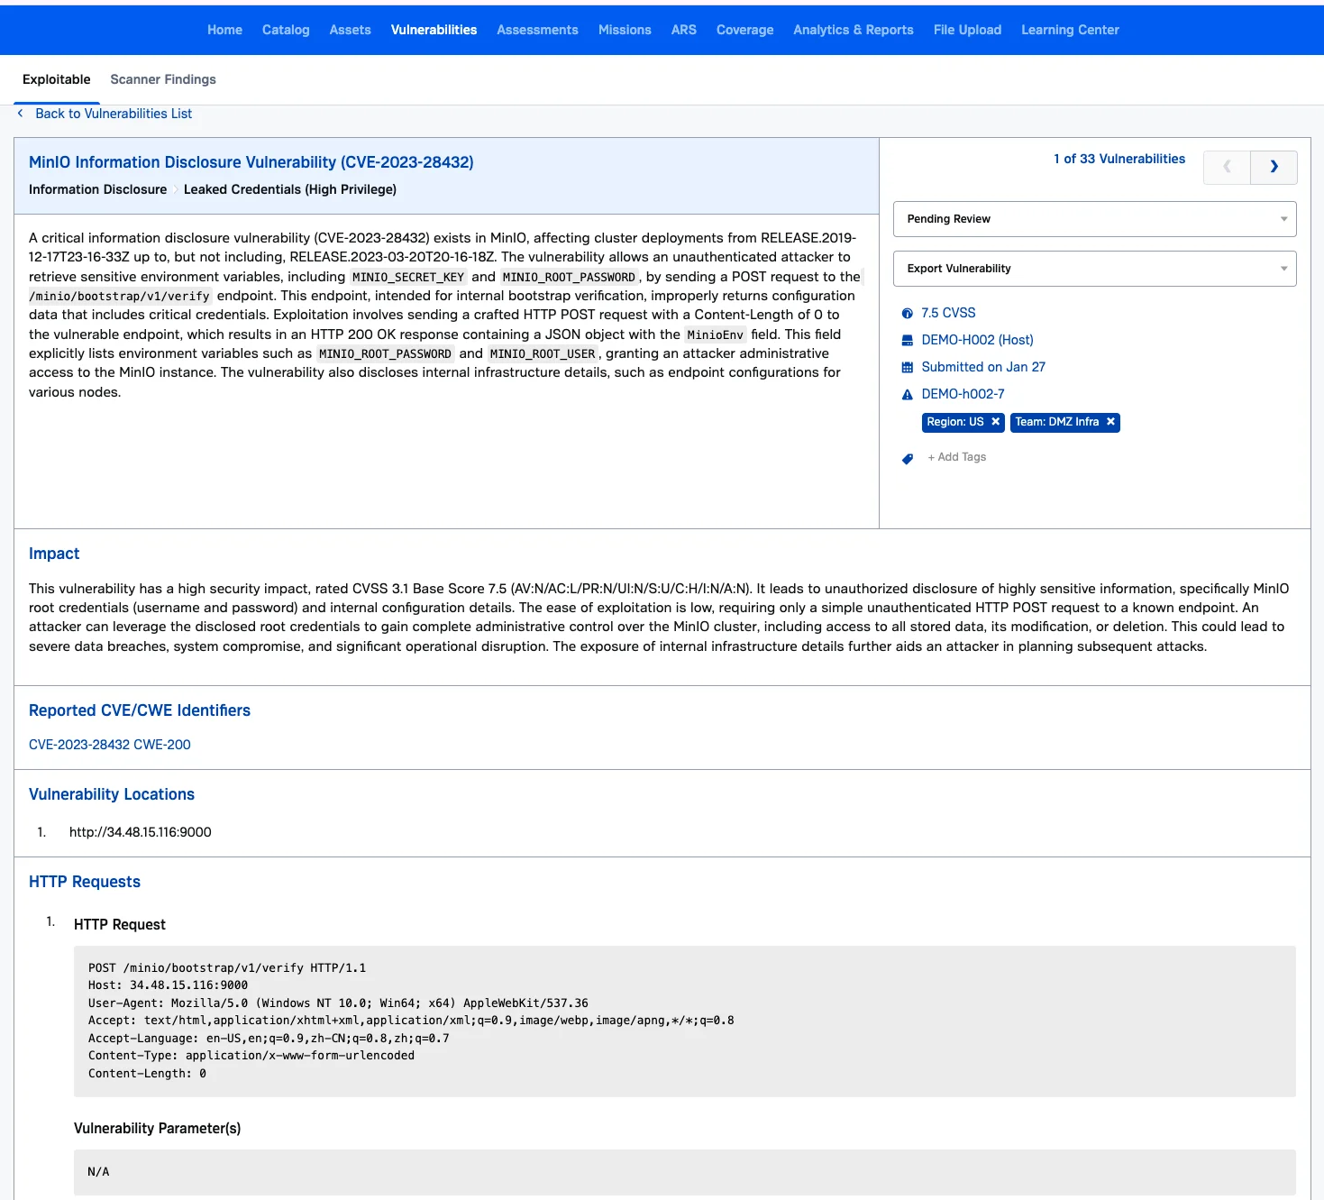Remove the Team: DMZ Infra tag
Viewport: 1324px width, 1200px height.
pyautogui.click(x=1110, y=422)
